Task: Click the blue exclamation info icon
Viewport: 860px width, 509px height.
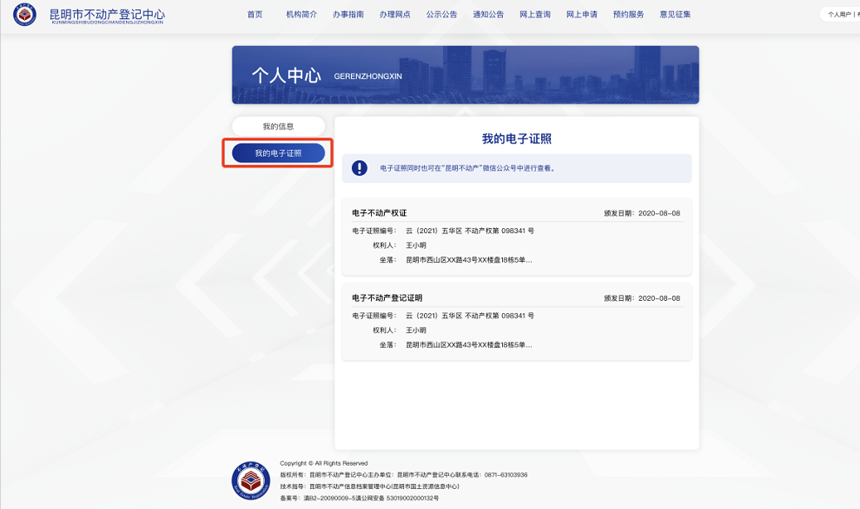Action: 360,168
